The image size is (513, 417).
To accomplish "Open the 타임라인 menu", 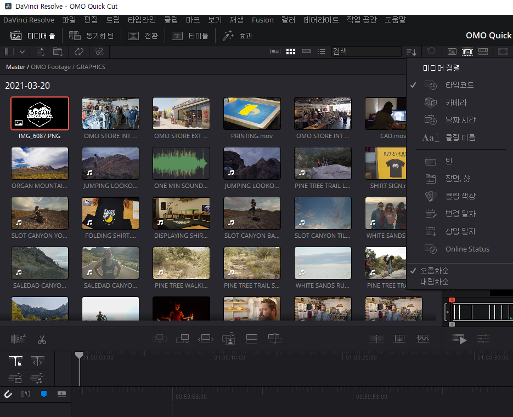I will (142, 20).
